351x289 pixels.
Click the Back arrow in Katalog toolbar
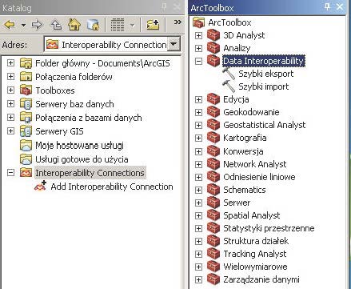coord(10,25)
